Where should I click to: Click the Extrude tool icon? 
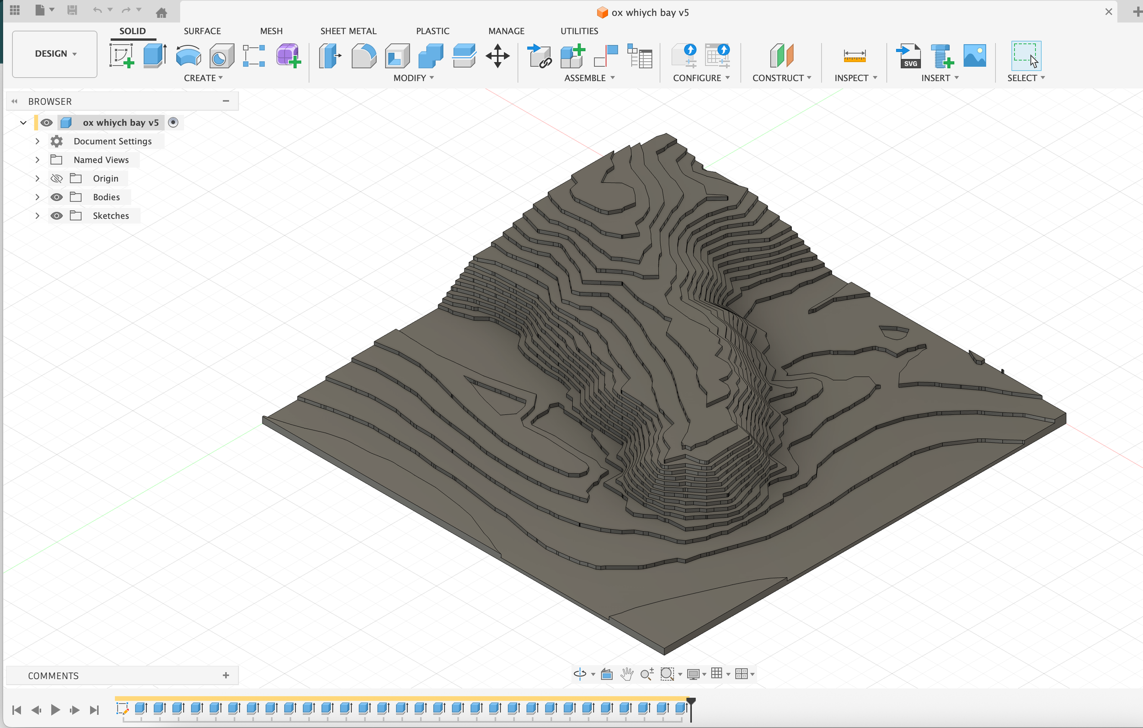coord(155,56)
